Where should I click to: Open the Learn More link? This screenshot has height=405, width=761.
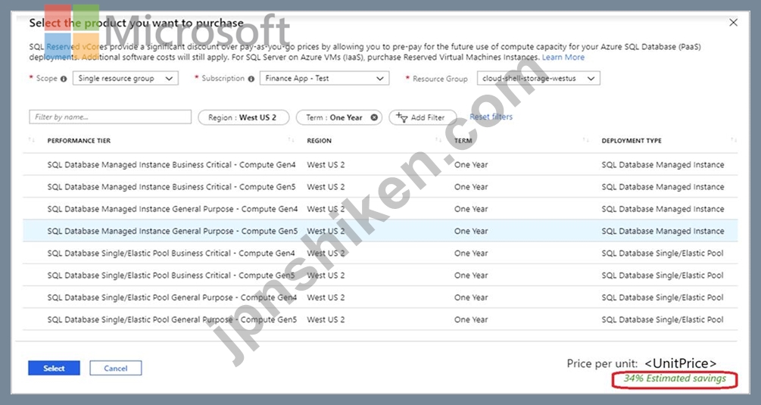(x=563, y=58)
